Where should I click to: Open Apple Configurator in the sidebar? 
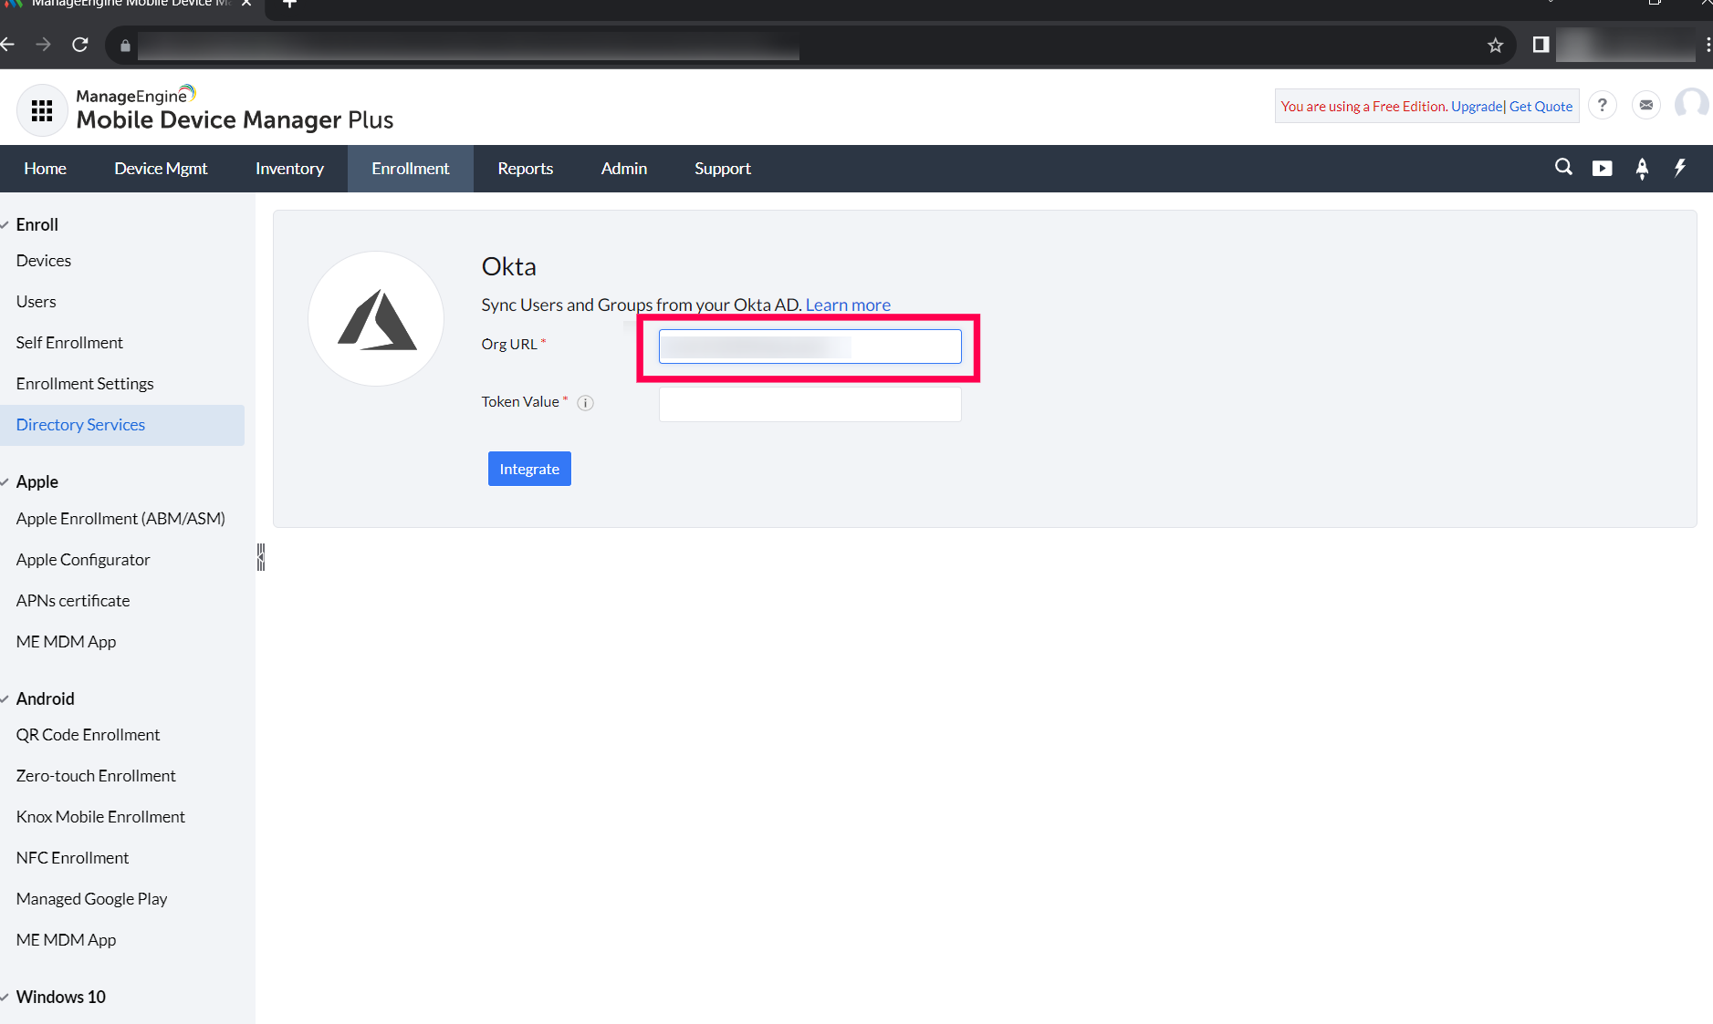[83, 560]
